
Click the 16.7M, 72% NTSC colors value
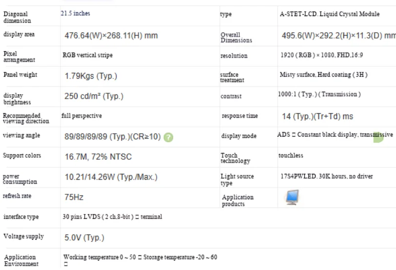pos(98,157)
